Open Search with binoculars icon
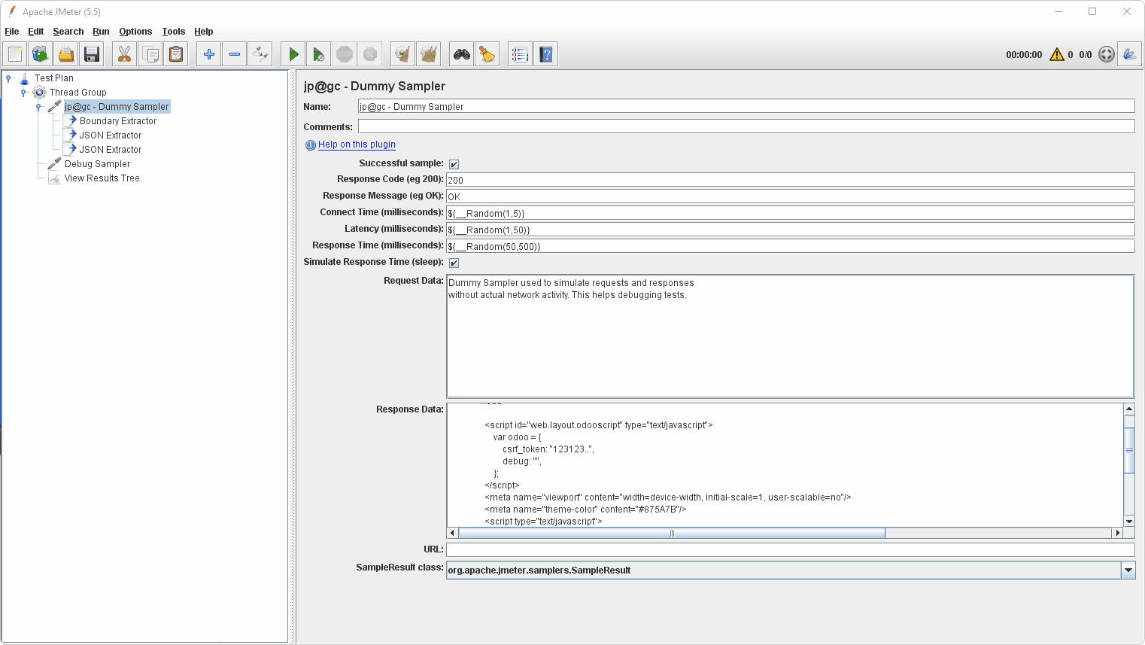Image resolution: width=1145 pixels, height=645 pixels. 462,54
